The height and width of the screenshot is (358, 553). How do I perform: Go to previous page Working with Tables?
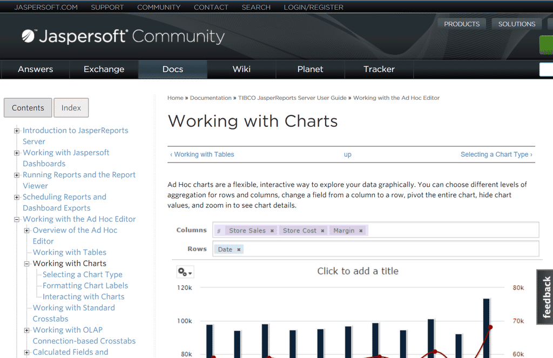202,154
